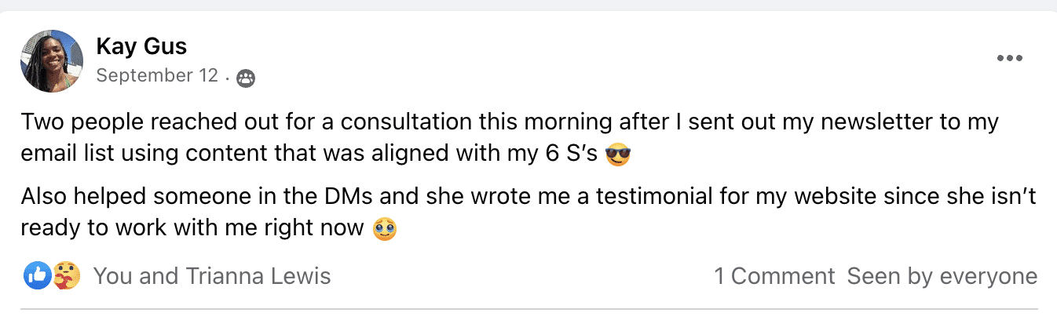Open the 1 Comment link
Viewport: 1057px width, 320px height.
(x=774, y=276)
